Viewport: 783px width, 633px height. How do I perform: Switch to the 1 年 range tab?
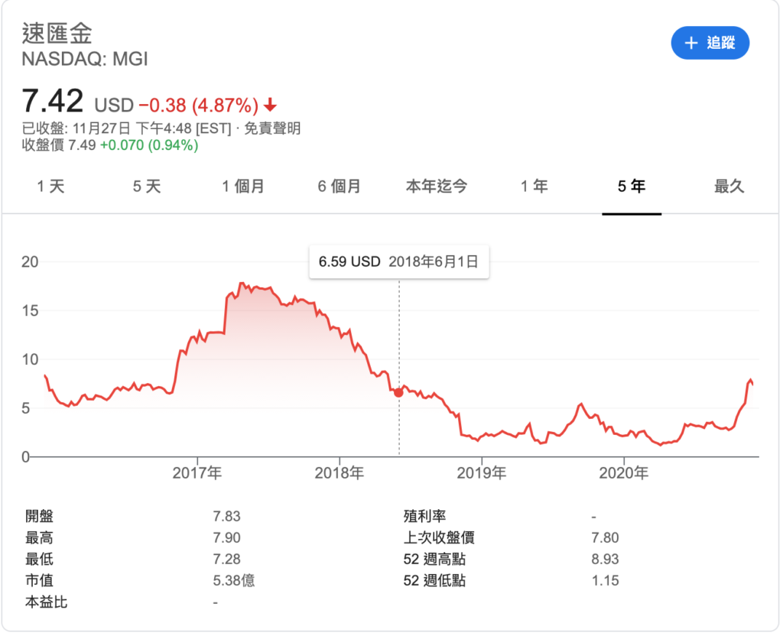(x=534, y=187)
